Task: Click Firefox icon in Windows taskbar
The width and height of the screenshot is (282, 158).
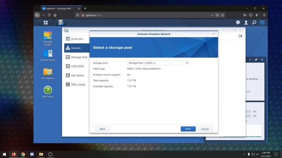Action: pyautogui.click(x=14, y=154)
